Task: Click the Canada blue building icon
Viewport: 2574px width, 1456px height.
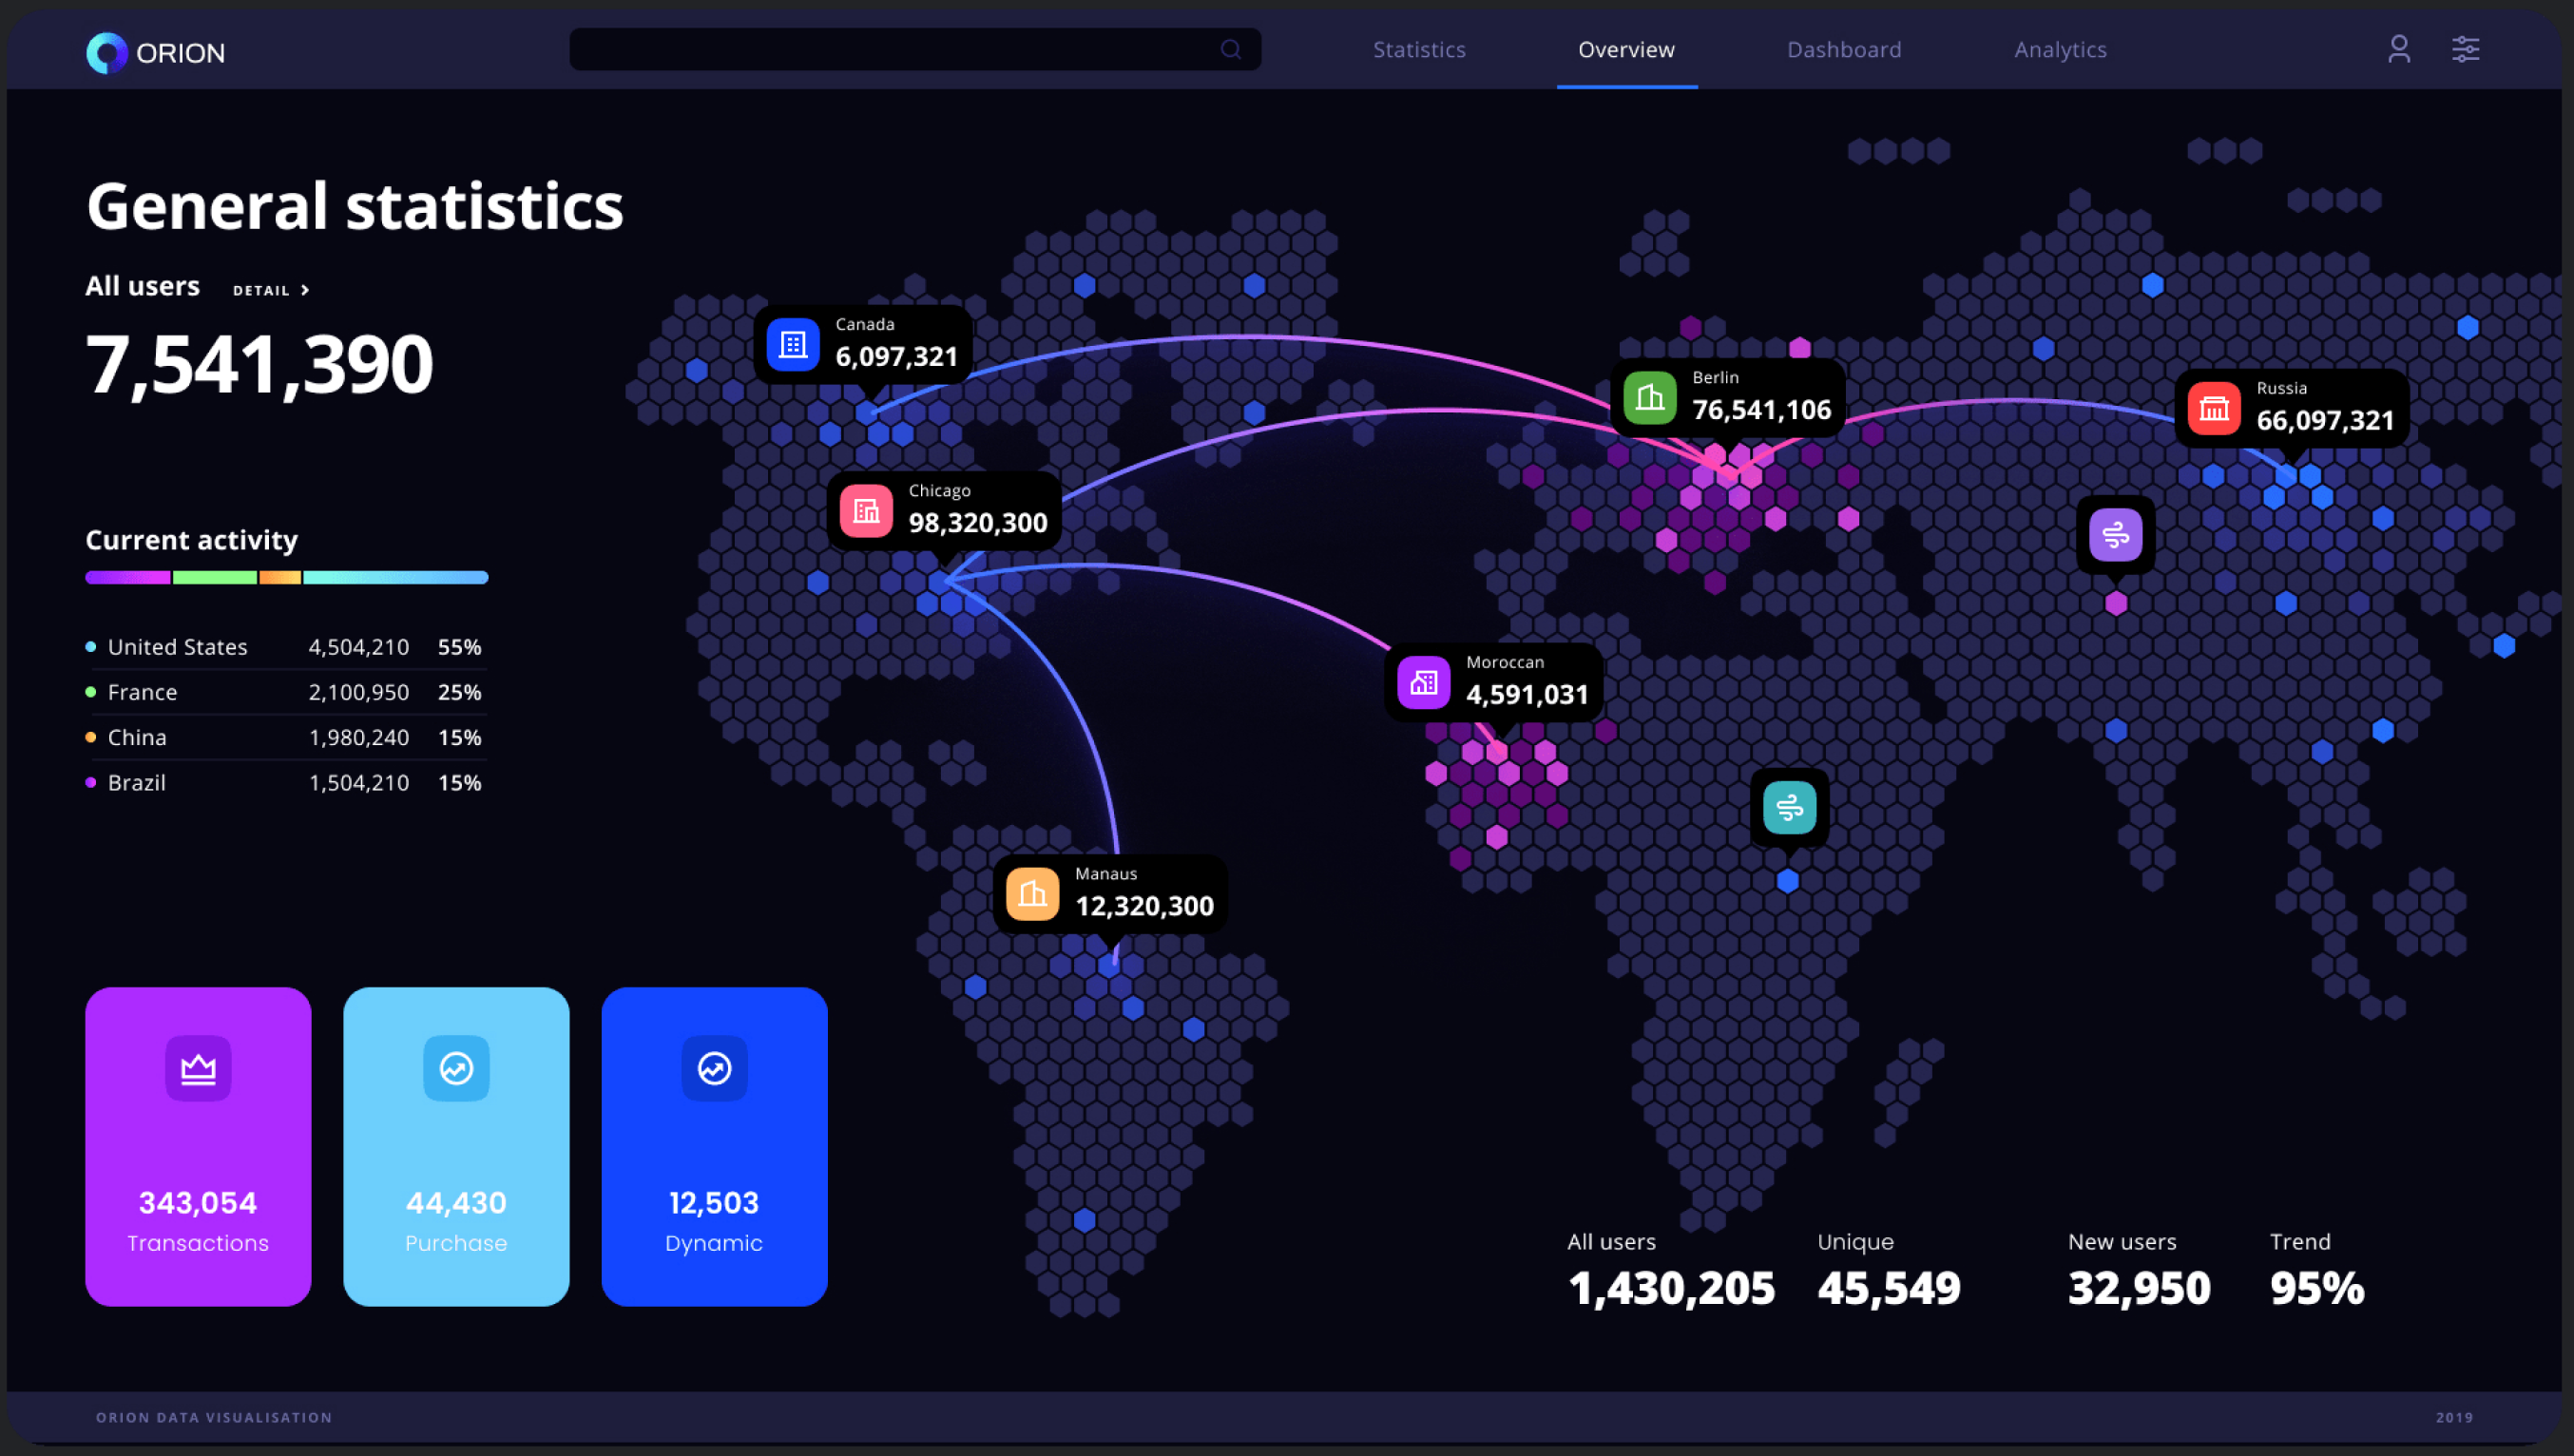Action: click(793, 344)
